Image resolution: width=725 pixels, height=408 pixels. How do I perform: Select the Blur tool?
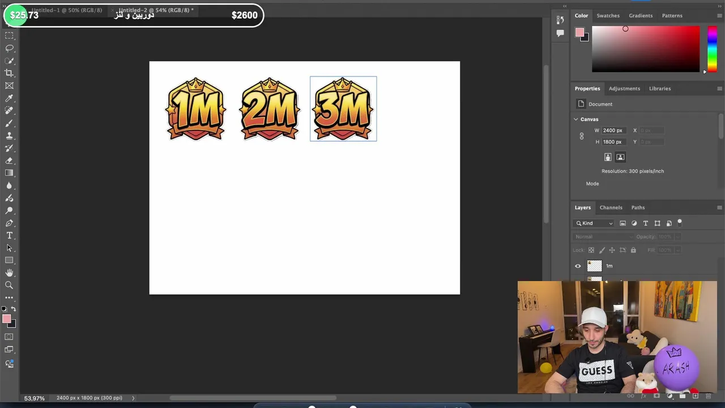[9, 185]
